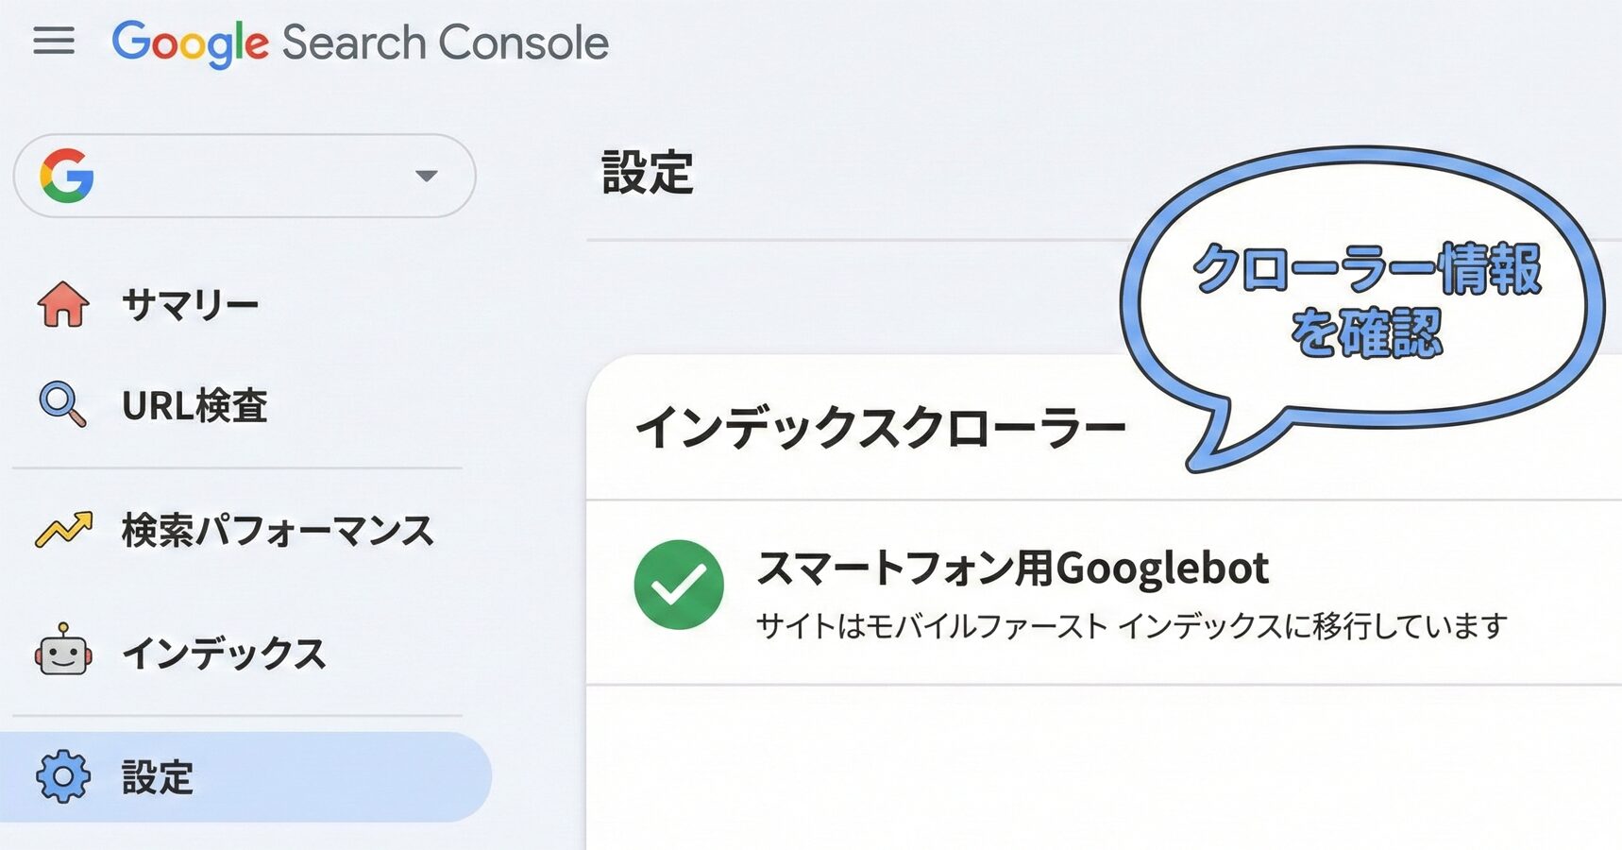Click the gear icon in the sidebar
Screen dimensions: 1622x850
pos(63,776)
